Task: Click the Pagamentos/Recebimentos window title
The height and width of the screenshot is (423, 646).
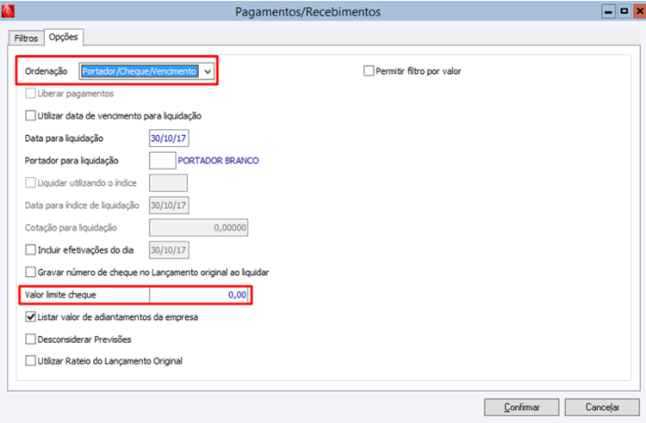Action: [x=307, y=12]
